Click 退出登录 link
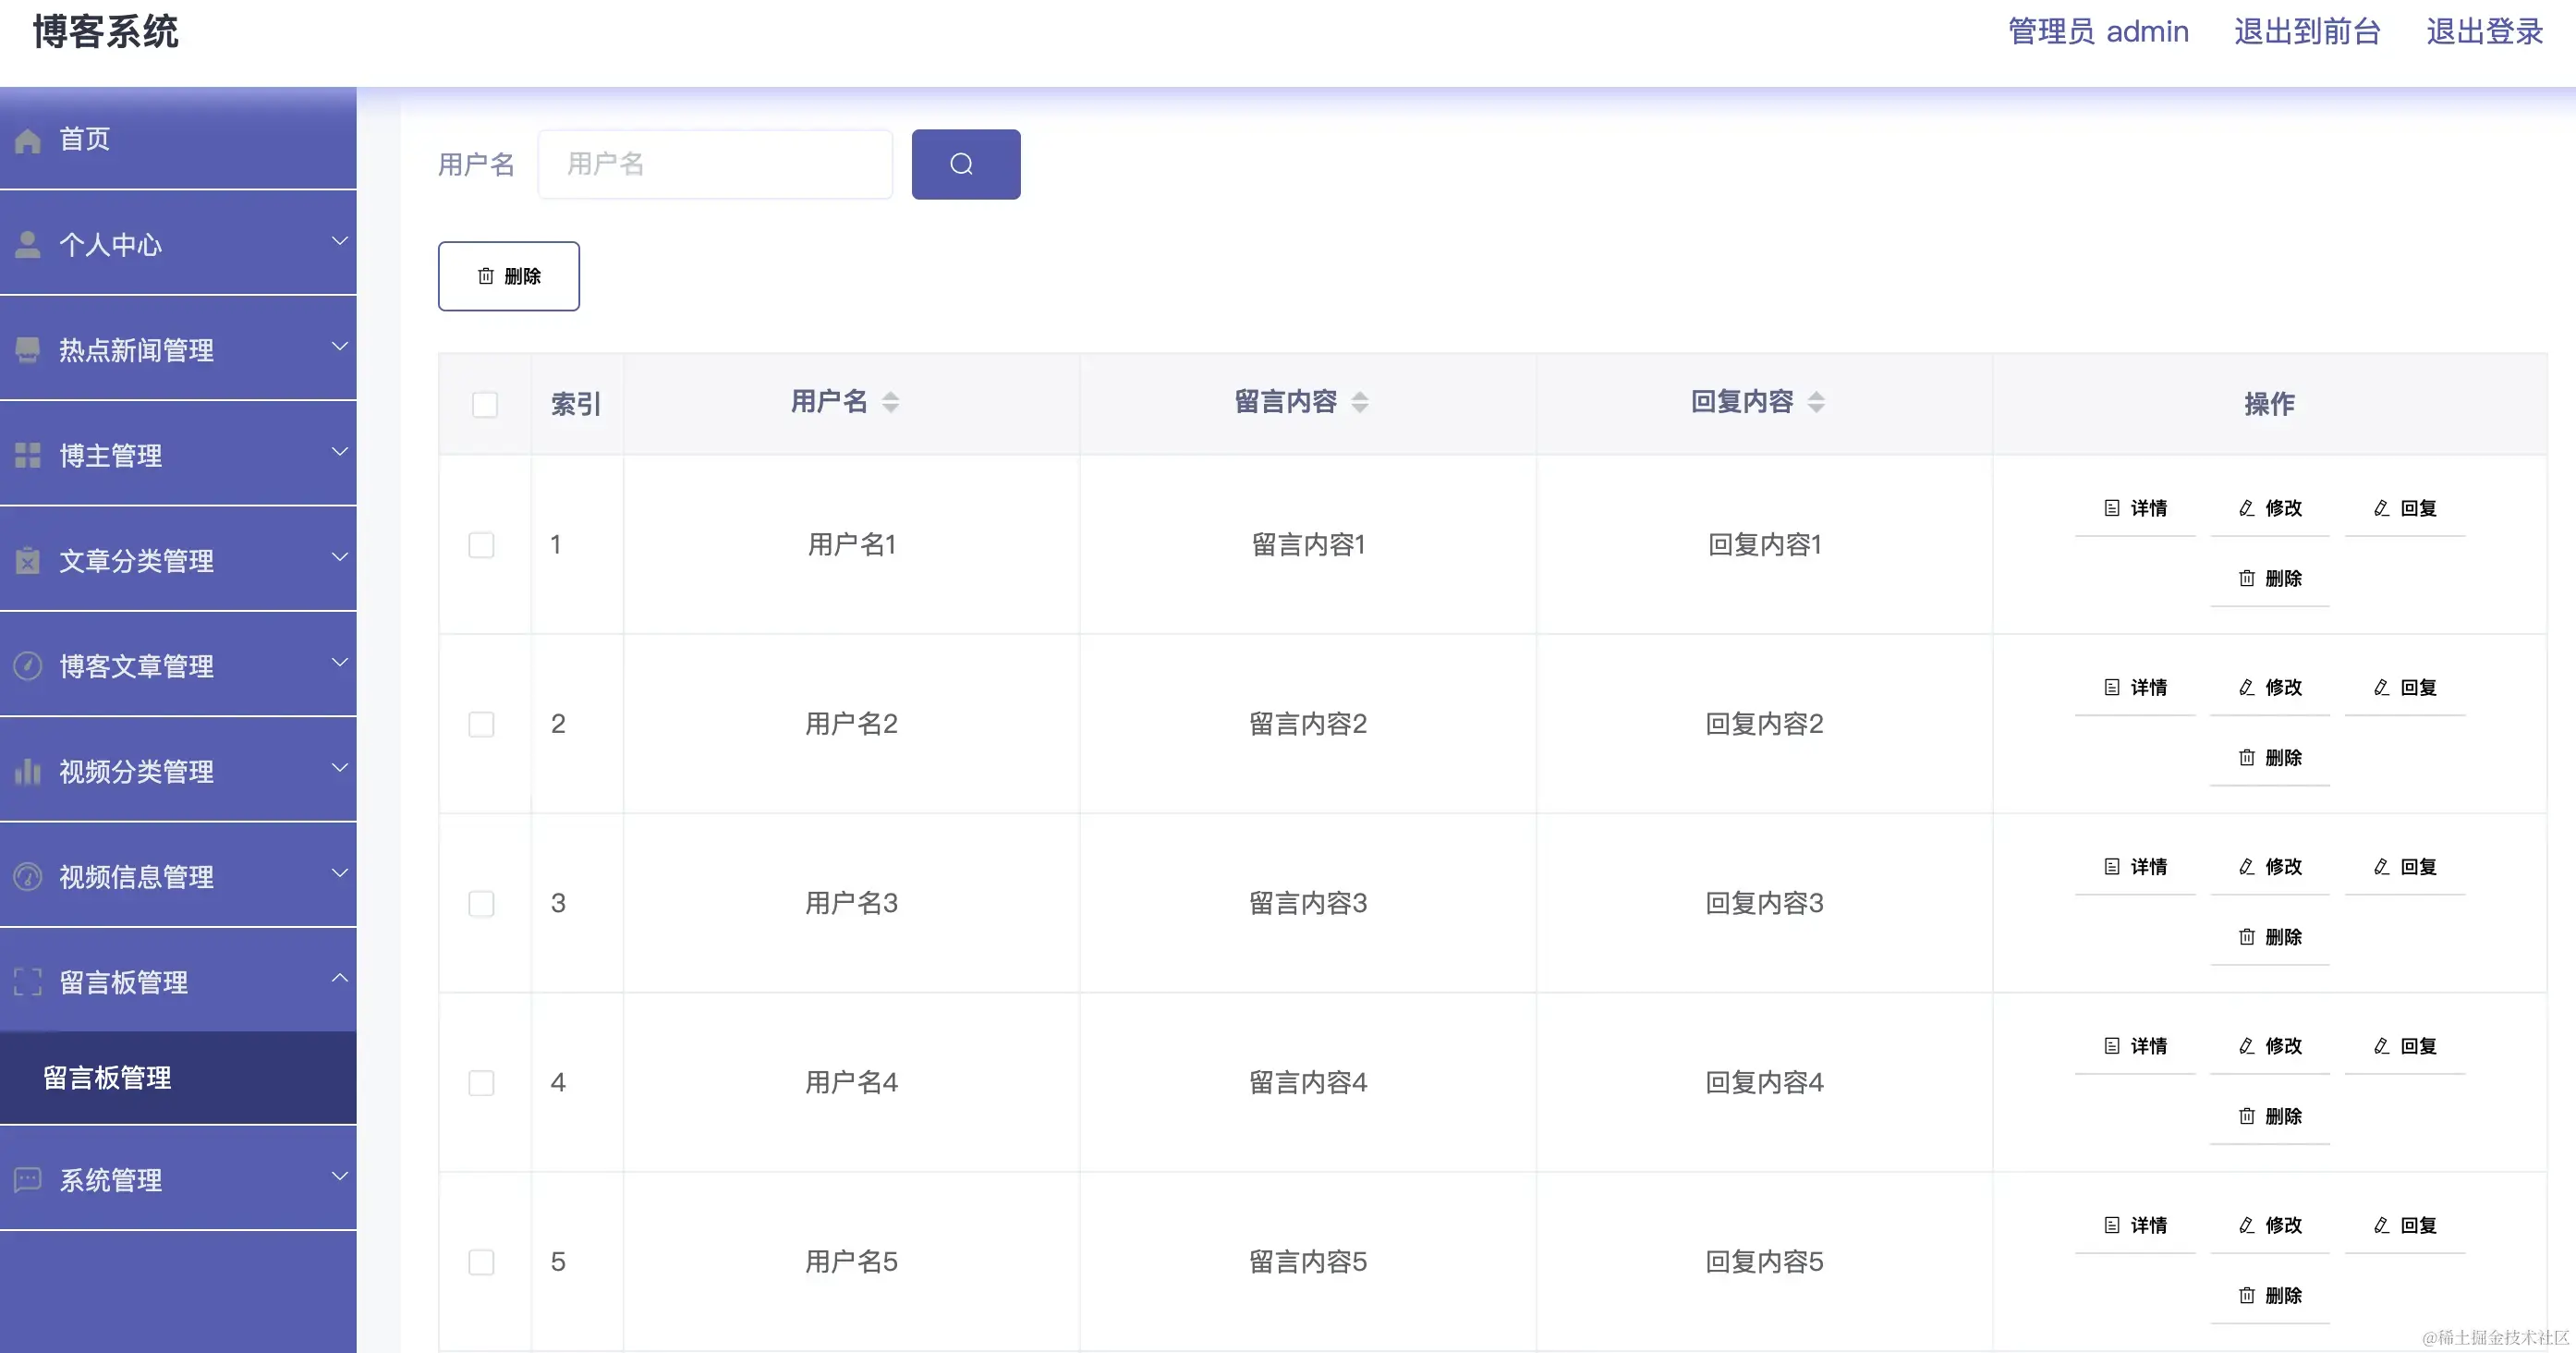Viewport: 2576px width, 1353px height. click(x=2485, y=32)
